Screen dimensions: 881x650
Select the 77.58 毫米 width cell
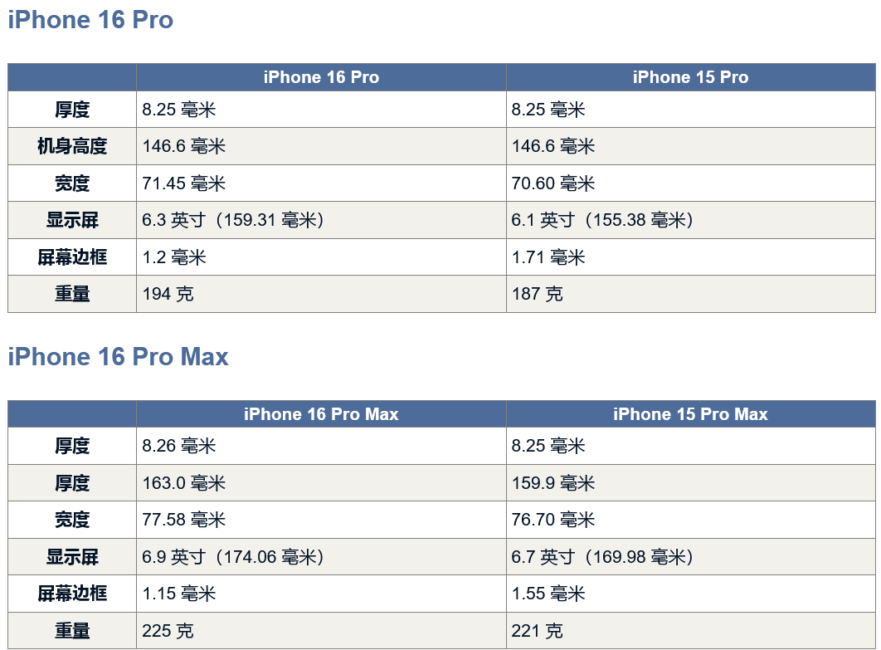(321, 520)
